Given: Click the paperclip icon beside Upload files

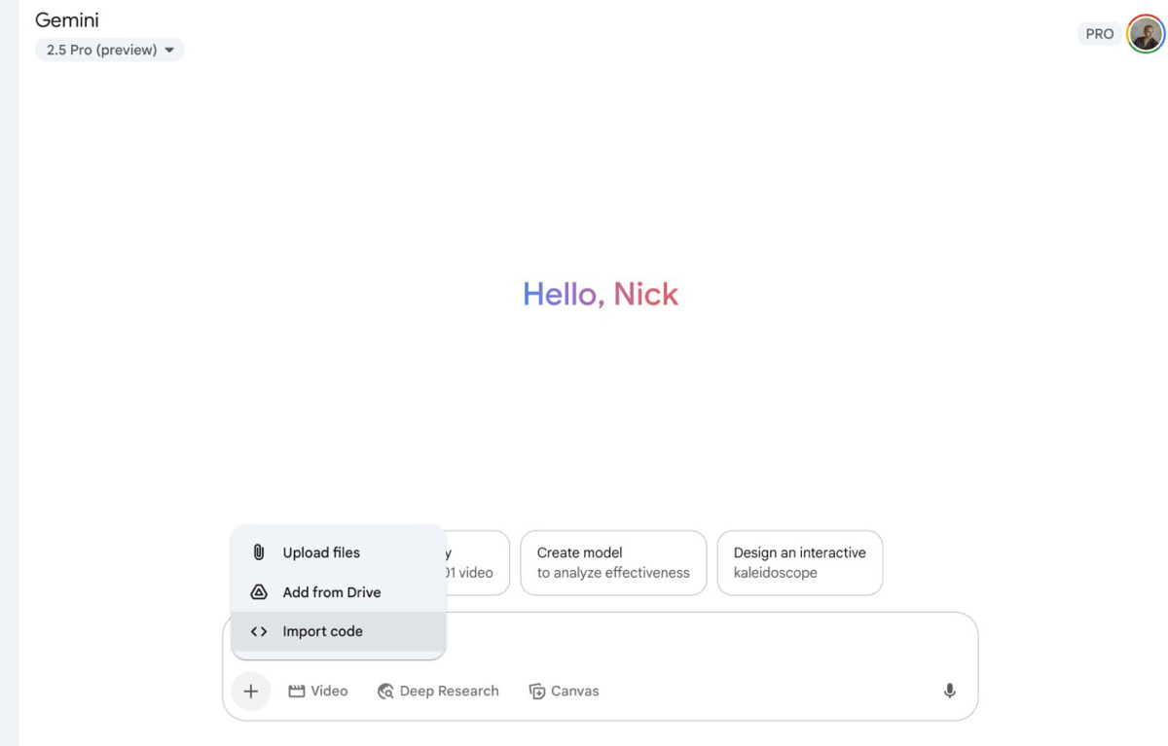Looking at the screenshot, I should coord(259,552).
